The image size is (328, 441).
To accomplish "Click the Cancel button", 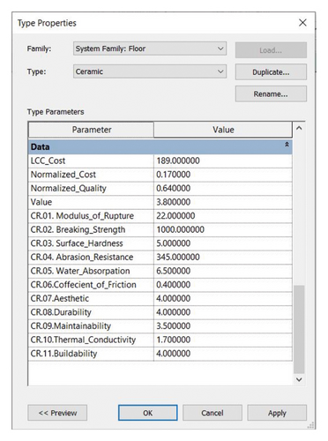I will point(212,413).
